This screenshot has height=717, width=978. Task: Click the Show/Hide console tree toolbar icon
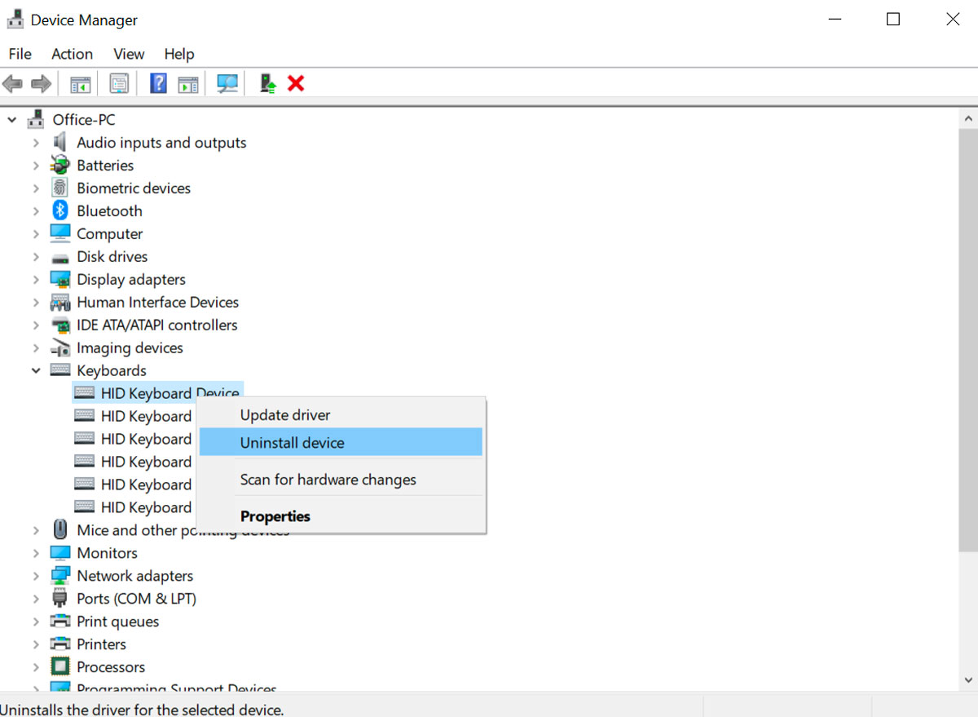click(x=80, y=83)
